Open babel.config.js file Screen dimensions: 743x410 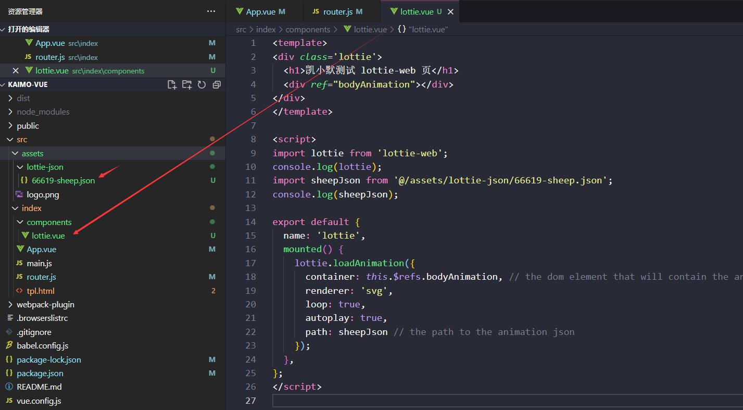coord(112,345)
